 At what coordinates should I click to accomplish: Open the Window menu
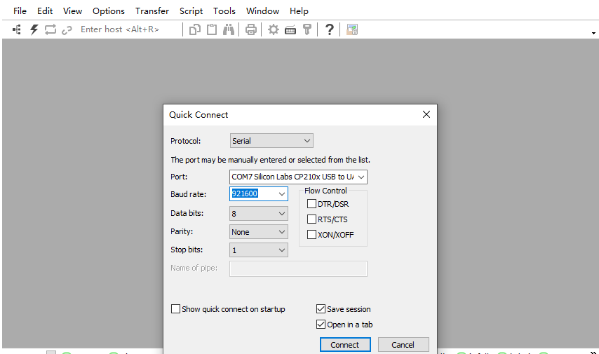tap(262, 11)
